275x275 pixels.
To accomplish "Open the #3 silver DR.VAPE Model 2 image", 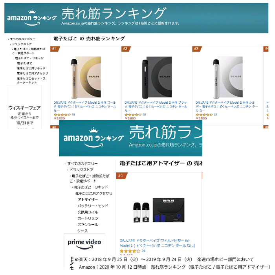I will click(228, 77).
